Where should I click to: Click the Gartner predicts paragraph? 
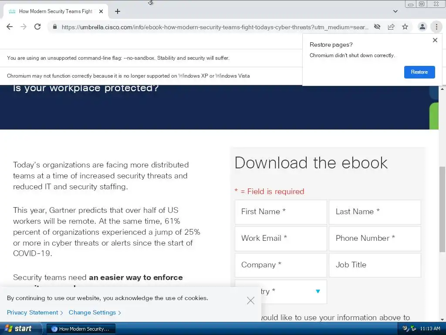pyautogui.click(x=107, y=232)
